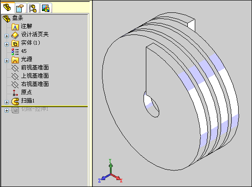Select the 实体(1) tree label
252x187 pixels.
click(30, 43)
